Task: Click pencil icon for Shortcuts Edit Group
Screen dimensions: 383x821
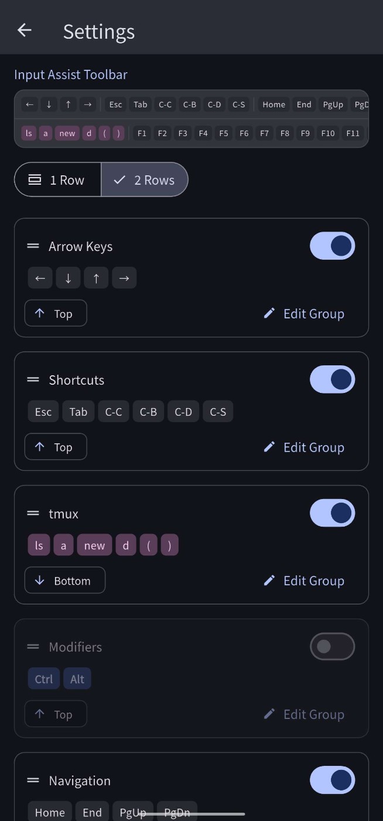Action: 269,447
